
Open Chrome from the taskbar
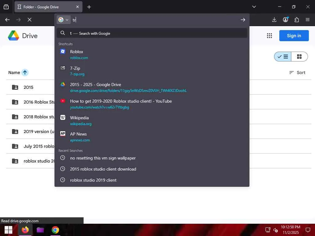[x=55, y=230]
